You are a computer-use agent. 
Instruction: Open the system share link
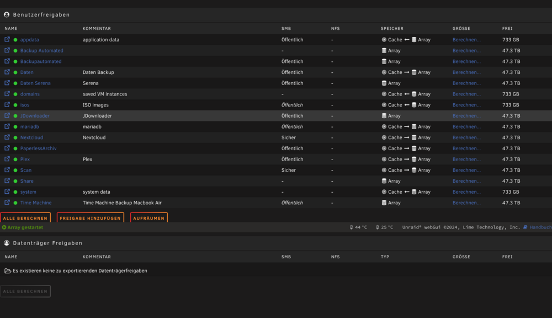coord(28,192)
